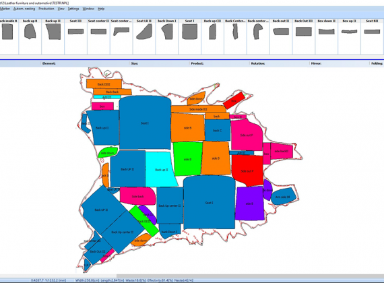Click the Folding column header

[377, 63]
